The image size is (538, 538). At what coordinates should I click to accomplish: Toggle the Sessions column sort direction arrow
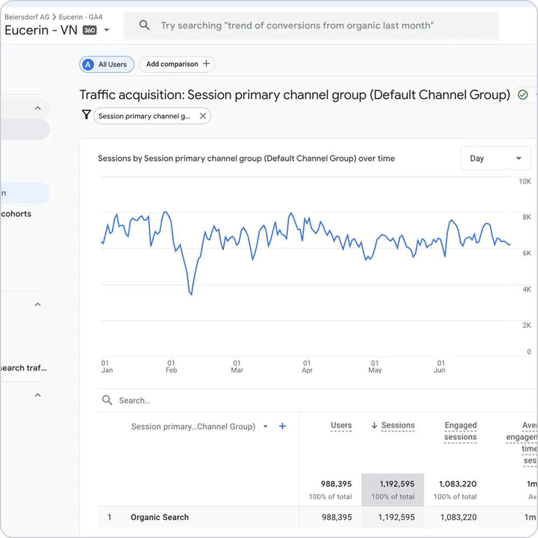pyautogui.click(x=374, y=425)
